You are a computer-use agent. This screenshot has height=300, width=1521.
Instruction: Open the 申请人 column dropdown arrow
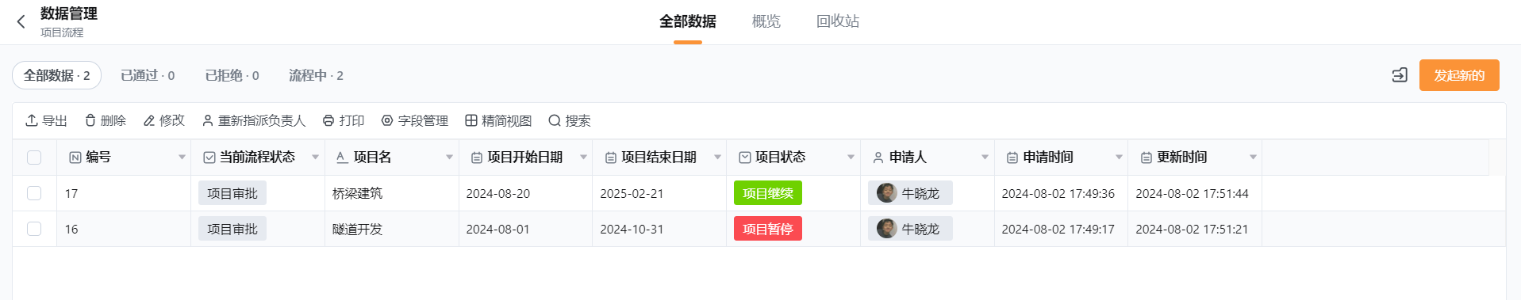point(985,158)
